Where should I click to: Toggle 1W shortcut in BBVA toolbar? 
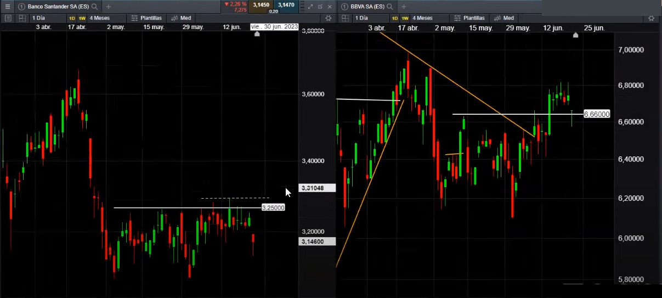[x=405, y=18]
